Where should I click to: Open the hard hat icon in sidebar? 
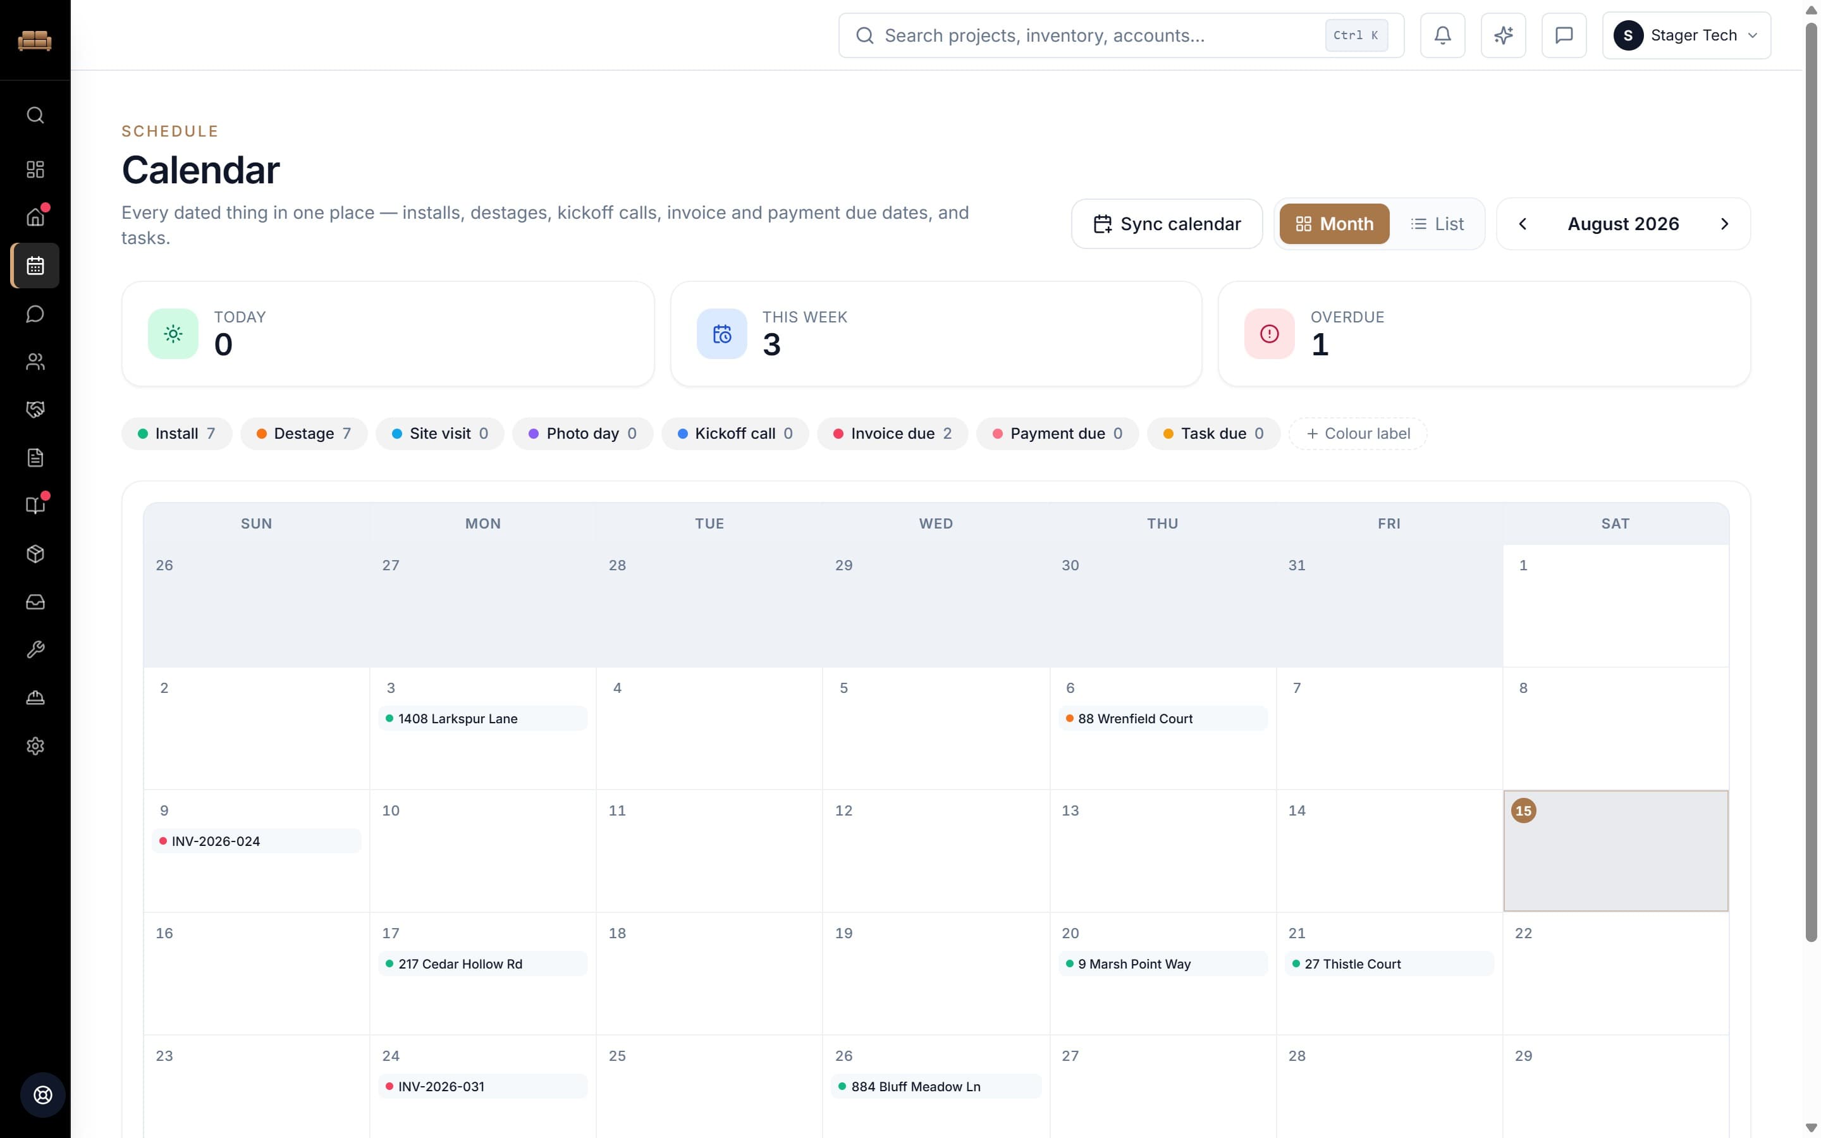pyautogui.click(x=35, y=698)
